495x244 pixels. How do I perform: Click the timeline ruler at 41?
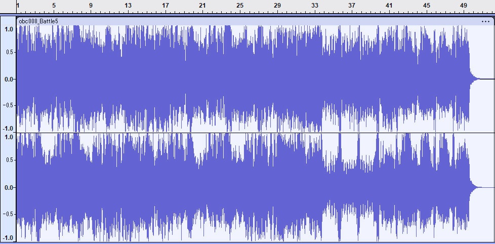389,6
